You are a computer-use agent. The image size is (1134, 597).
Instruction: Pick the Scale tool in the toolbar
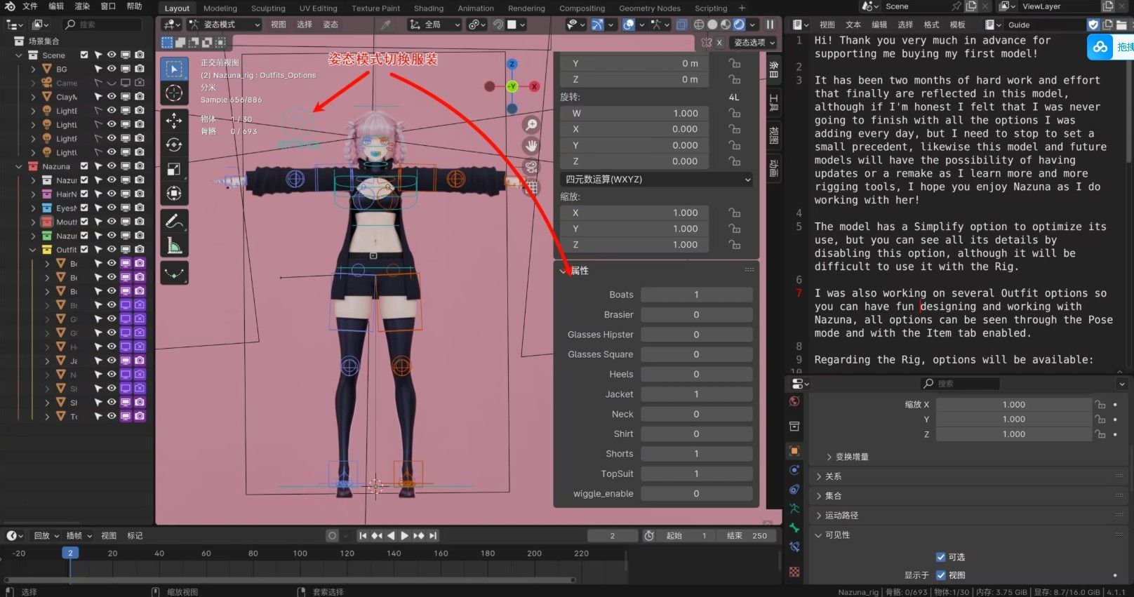coord(174,169)
